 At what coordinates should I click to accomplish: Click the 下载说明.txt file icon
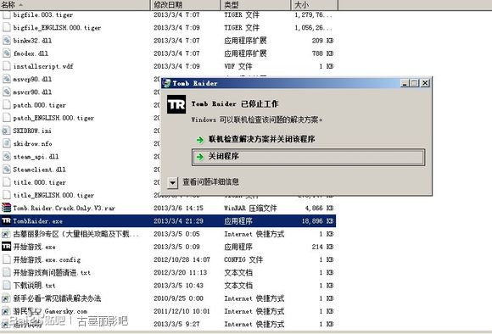pos(6,285)
